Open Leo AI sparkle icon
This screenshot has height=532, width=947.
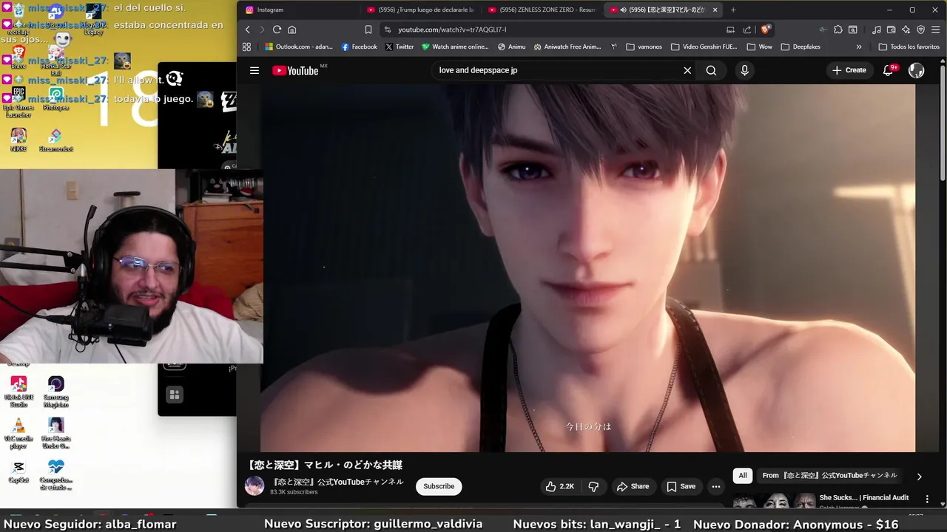pyautogui.click(x=906, y=30)
